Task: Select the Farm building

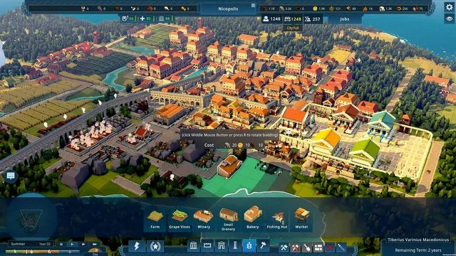Action: pyautogui.click(x=155, y=220)
